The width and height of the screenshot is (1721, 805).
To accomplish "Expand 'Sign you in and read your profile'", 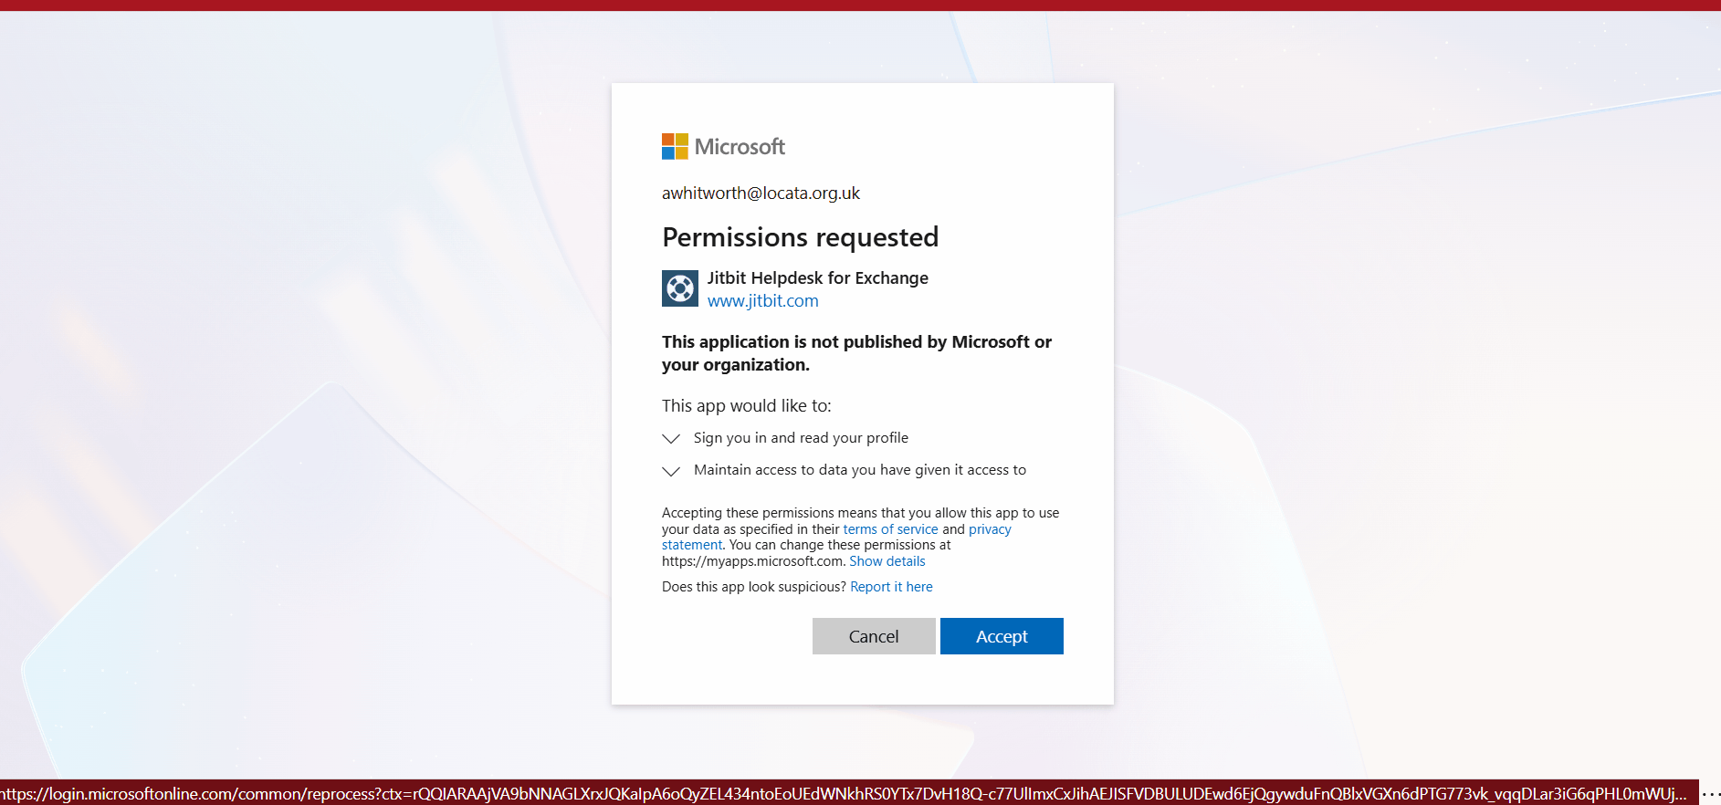I will pos(671,438).
